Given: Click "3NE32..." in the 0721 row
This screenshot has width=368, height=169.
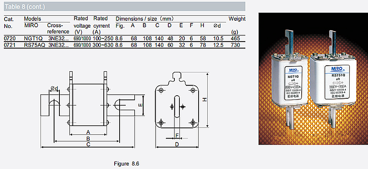Looking at the screenshot, I should (x=58, y=45).
